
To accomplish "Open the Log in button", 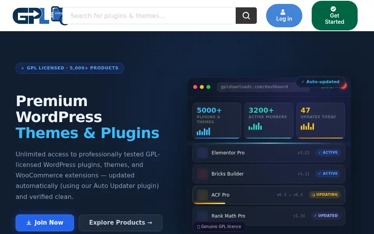I will click(x=284, y=16).
